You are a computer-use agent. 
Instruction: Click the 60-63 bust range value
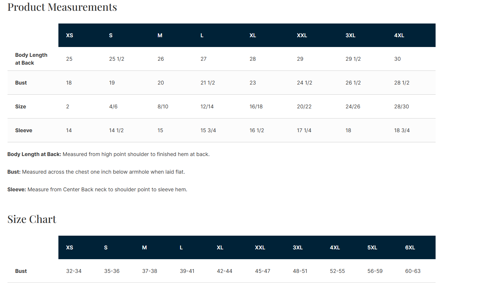click(x=413, y=271)
